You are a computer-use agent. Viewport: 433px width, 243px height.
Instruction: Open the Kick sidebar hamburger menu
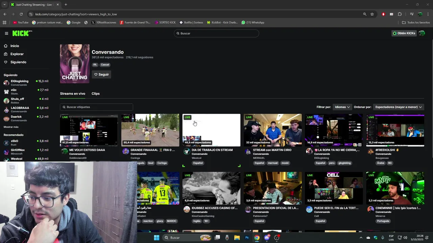coord(6,33)
